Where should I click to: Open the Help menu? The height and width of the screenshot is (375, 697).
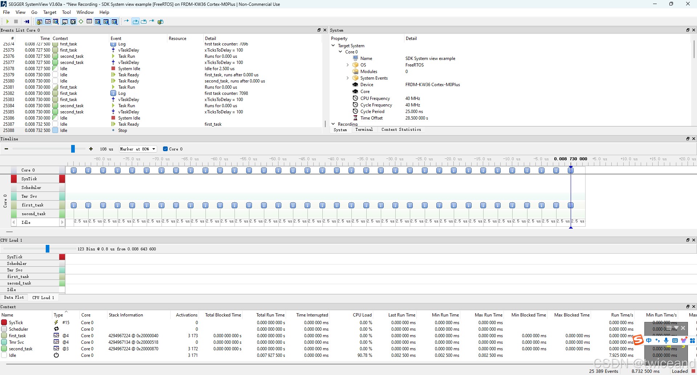[x=104, y=12]
